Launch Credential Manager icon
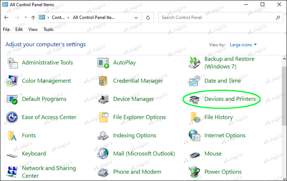 pyautogui.click(x=103, y=81)
